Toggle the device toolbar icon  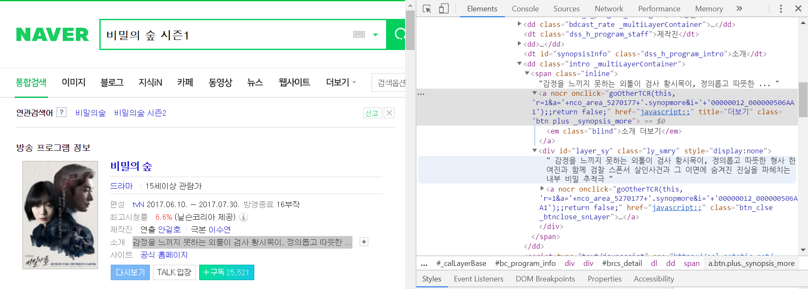coord(444,9)
